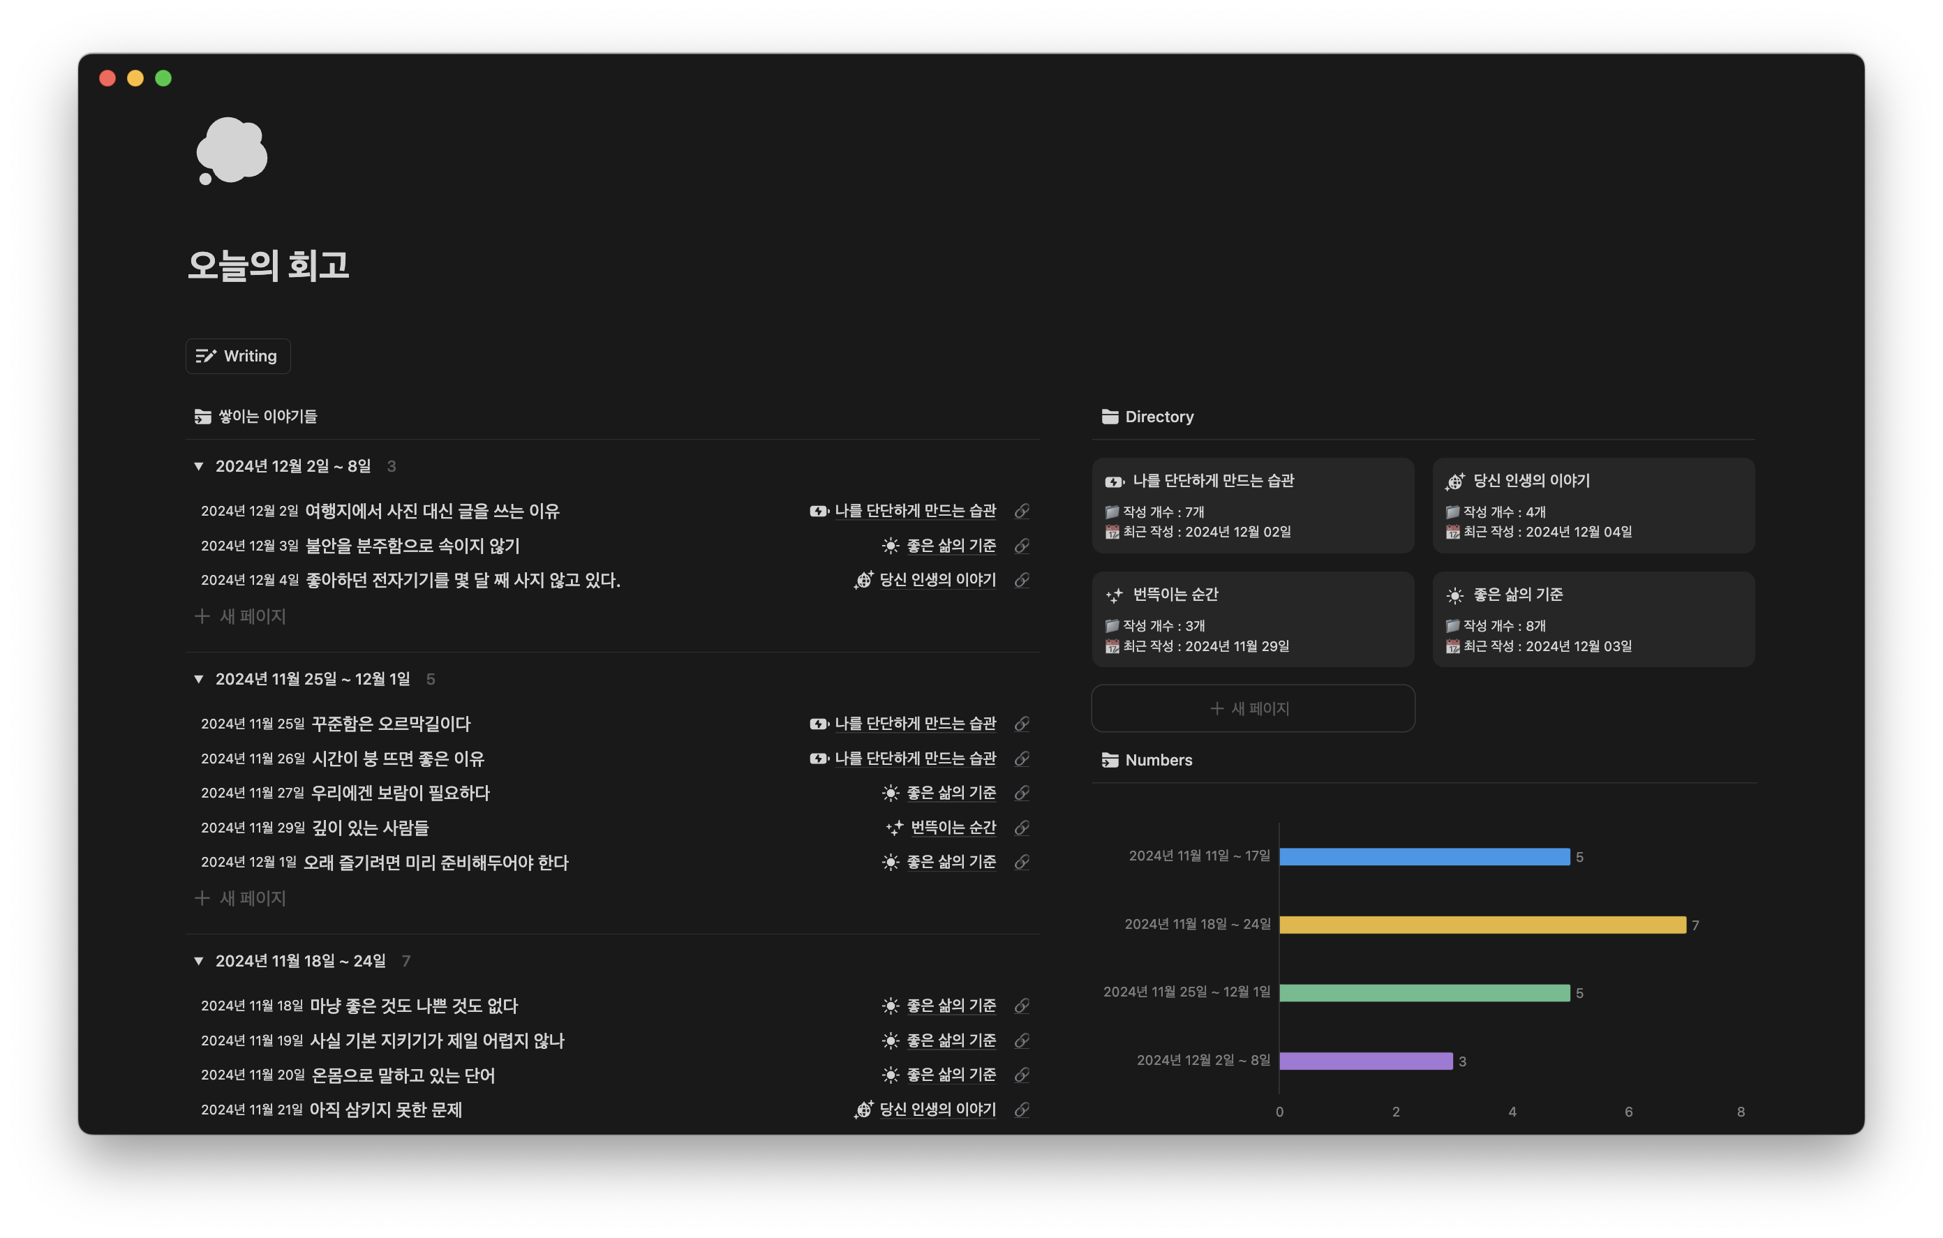1943x1238 pixels.
Task: Click the thought cloud page icon
Action: 232,150
